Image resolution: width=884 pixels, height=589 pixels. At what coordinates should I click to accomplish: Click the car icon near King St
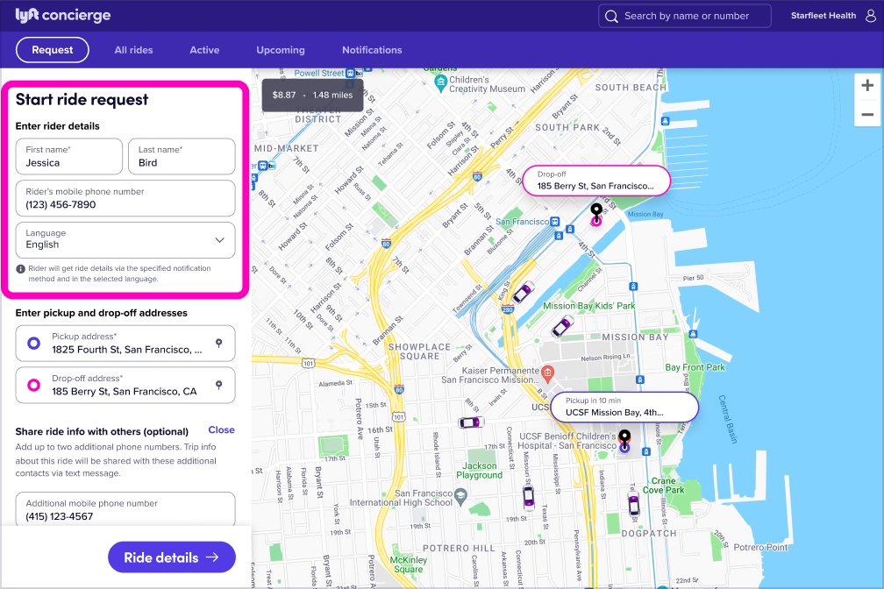[524, 291]
